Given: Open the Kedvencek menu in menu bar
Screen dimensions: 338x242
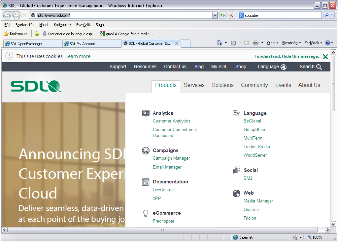Looking at the screenshot, I should click(62, 25).
